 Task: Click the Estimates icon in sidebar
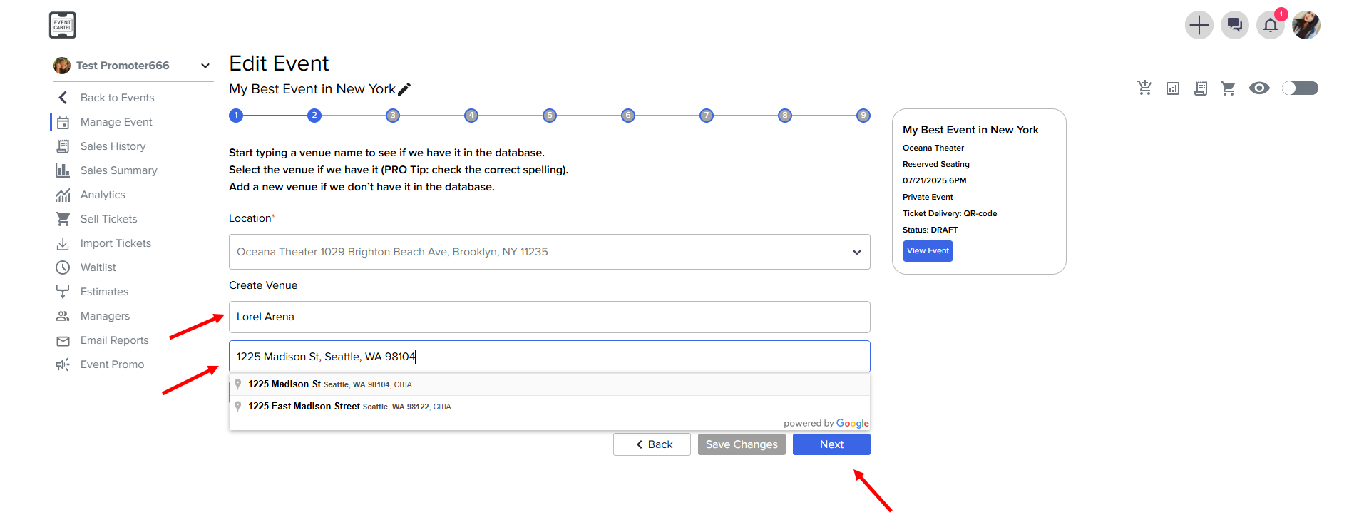point(63,292)
